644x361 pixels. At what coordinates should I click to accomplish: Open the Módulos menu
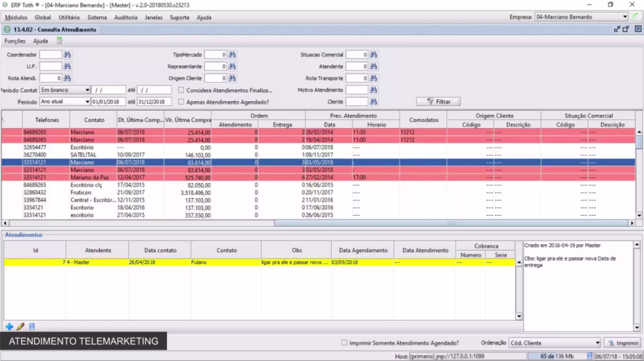pos(16,16)
